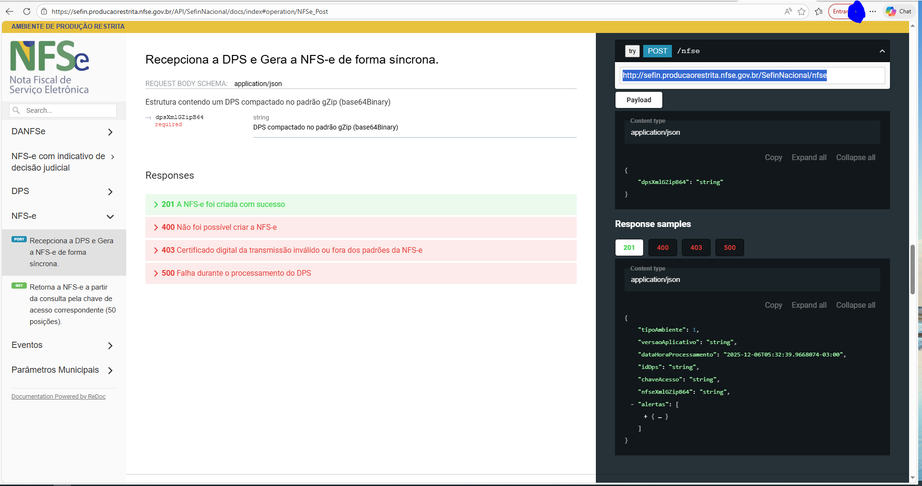The width and height of the screenshot is (922, 486).
Task: Select the 500 response sample tab
Action: (729, 248)
